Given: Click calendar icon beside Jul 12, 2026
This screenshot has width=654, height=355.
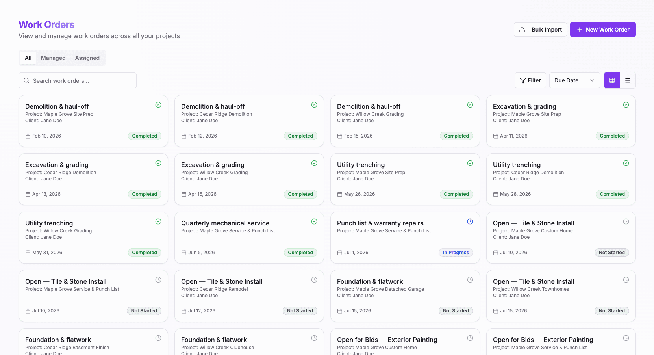Looking at the screenshot, I should [x=184, y=311].
